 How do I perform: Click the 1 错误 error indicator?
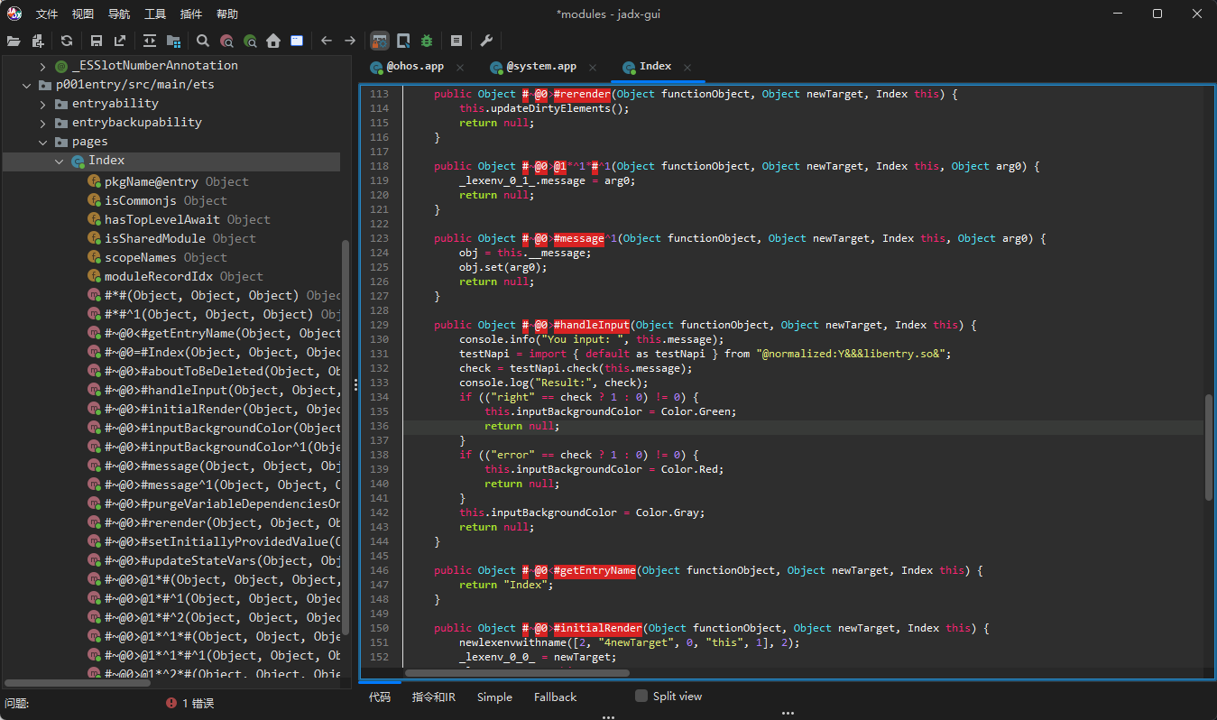pyautogui.click(x=190, y=703)
